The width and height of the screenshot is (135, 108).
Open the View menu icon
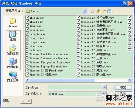(110, 11)
